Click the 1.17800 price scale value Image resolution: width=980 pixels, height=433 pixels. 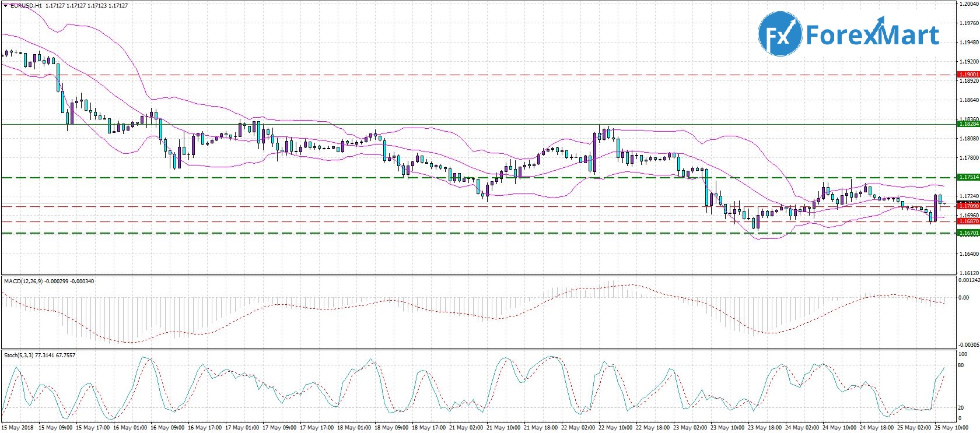tap(968, 158)
